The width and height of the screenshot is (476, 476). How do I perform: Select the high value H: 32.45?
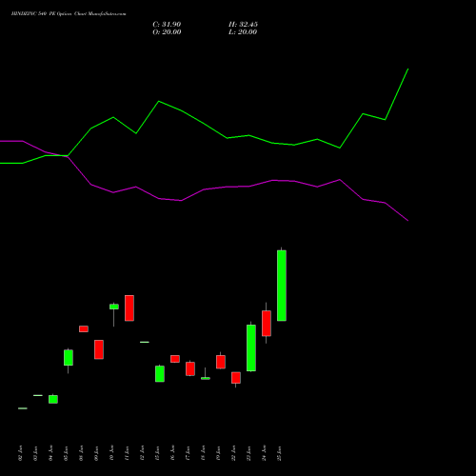pyautogui.click(x=243, y=25)
